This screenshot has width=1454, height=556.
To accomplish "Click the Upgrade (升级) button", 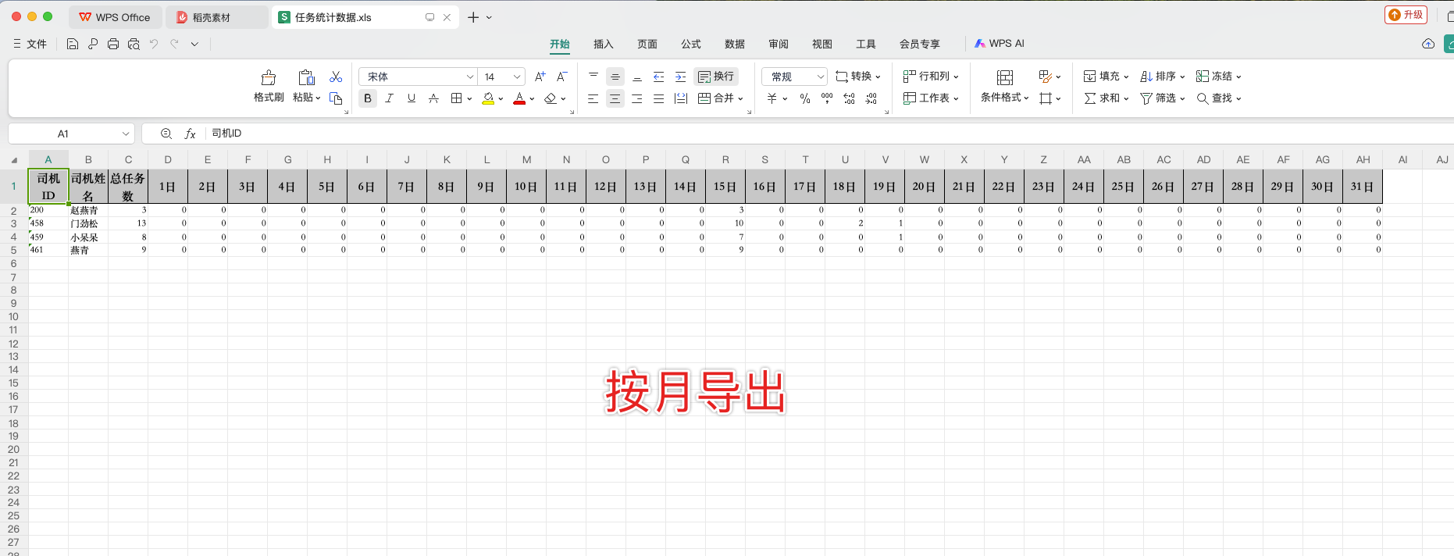I will [1406, 15].
